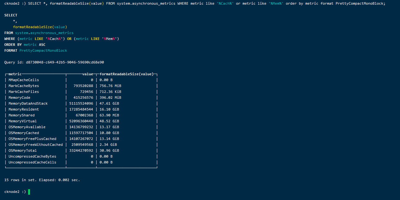Image resolution: width=400 pixels, height=200 pixels.
Task: Select the value 51115524096
Action: point(81,103)
